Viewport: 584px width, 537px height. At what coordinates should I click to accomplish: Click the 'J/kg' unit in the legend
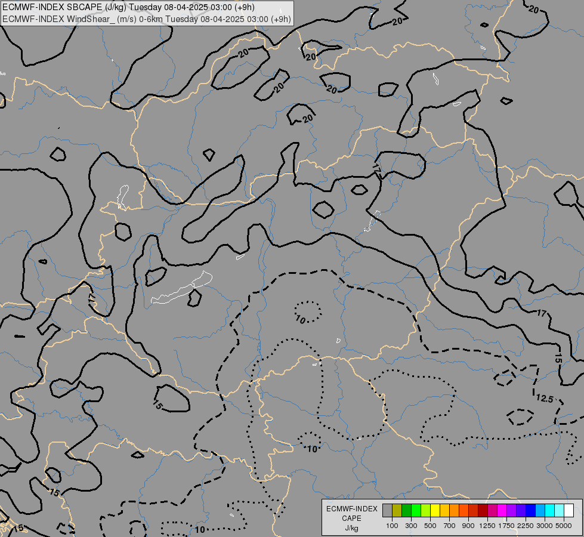[x=351, y=528]
